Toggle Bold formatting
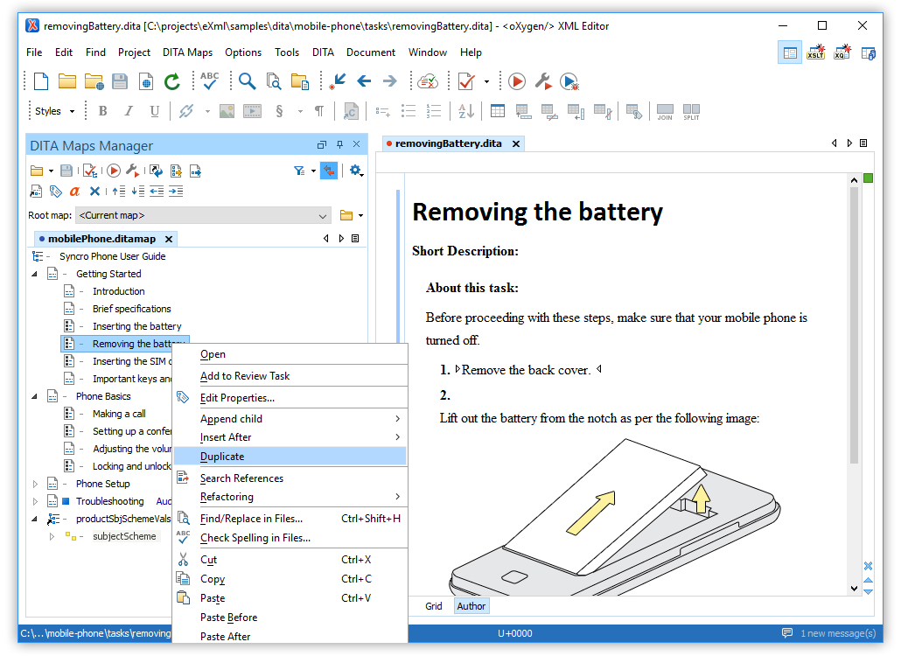 point(103,111)
